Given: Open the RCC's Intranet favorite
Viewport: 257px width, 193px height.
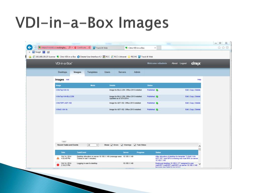Looking at the screenshot, I should pos(119,57).
